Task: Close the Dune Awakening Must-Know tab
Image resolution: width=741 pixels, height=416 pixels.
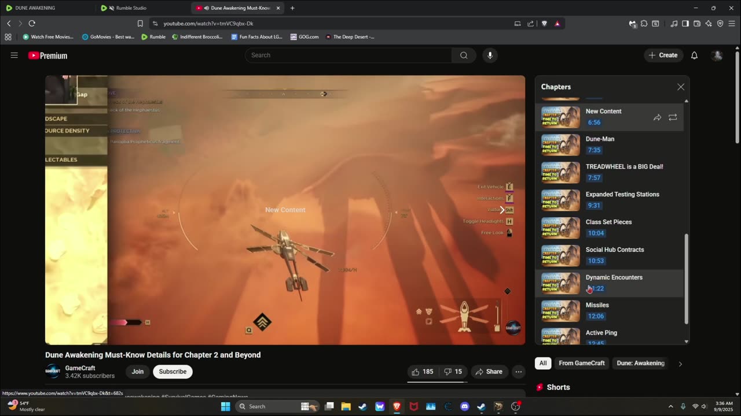Action: pos(278,8)
